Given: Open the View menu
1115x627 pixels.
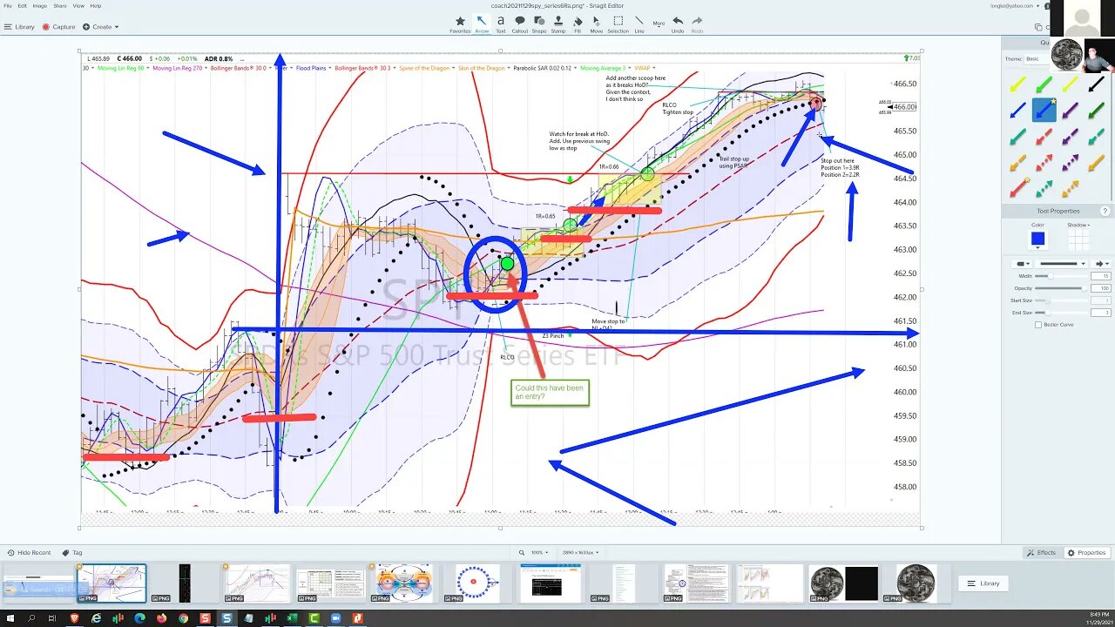Looking at the screenshot, I should (x=78, y=6).
